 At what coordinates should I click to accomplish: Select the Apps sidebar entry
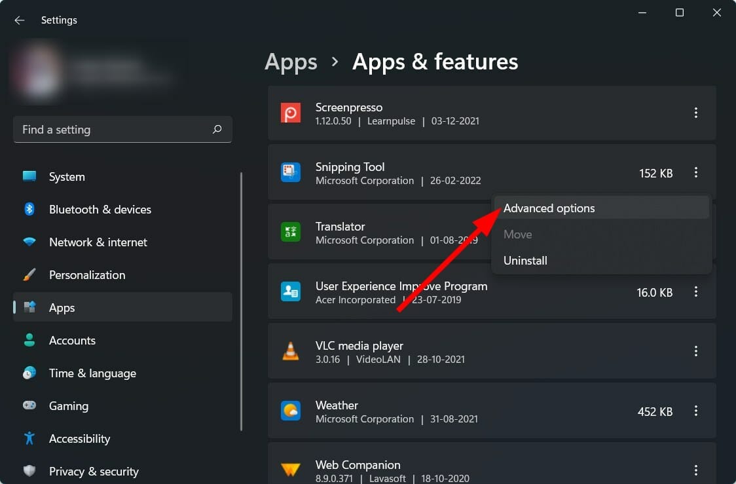[x=62, y=307]
